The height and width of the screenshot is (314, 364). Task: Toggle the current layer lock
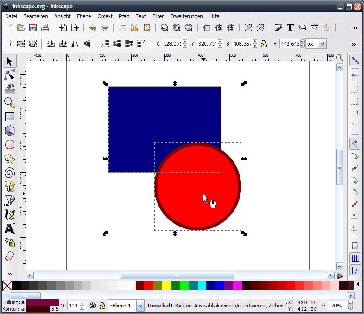(x=102, y=306)
